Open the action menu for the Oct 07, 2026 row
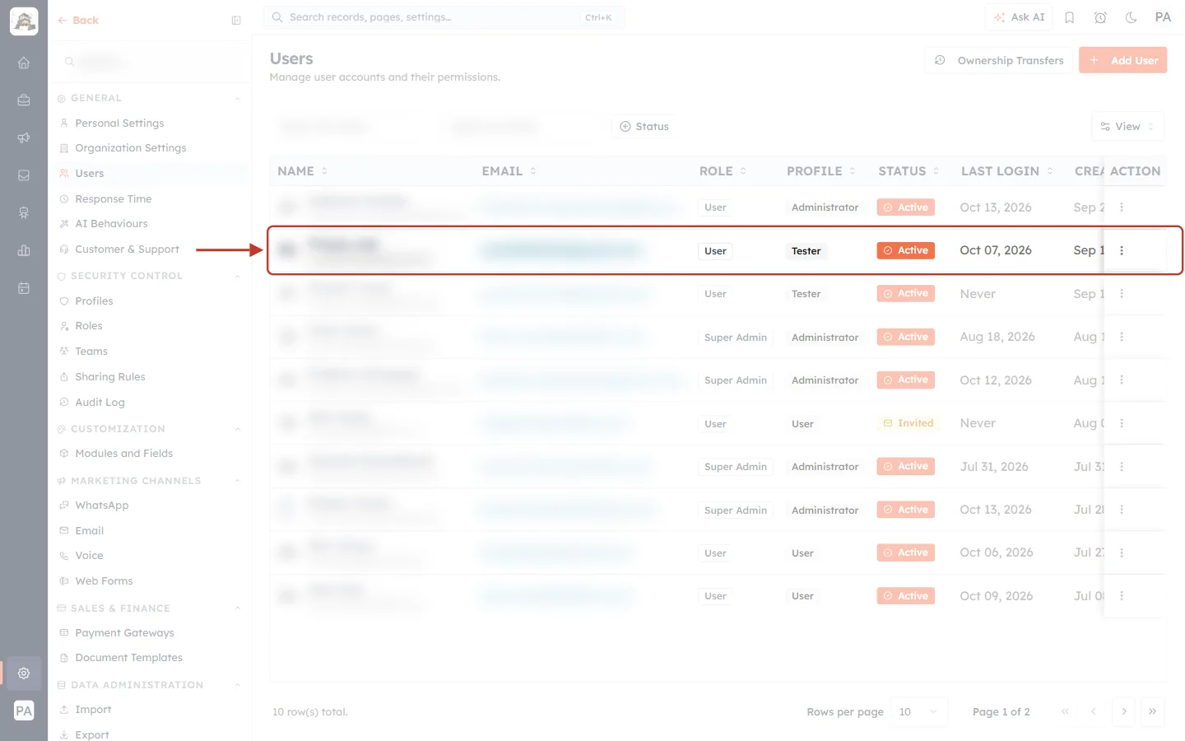Screen dimensions: 1185x741 coord(1122,250)
